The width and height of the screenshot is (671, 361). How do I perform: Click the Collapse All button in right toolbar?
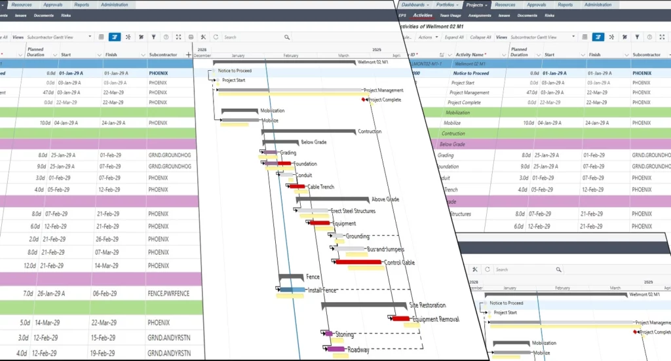(480, 37)
